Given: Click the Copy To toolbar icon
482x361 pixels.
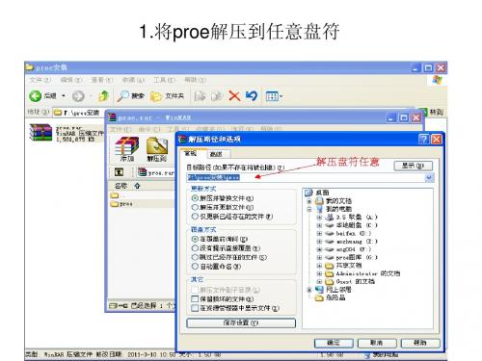Looking at the screenshot, I should coord(217,96).
